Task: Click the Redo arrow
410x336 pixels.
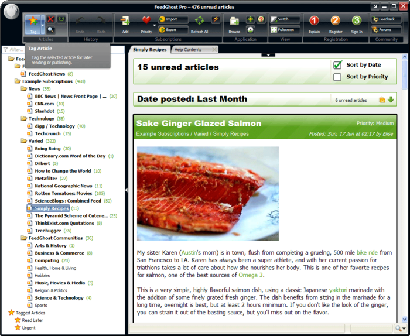Action: [x=101, y=24]
